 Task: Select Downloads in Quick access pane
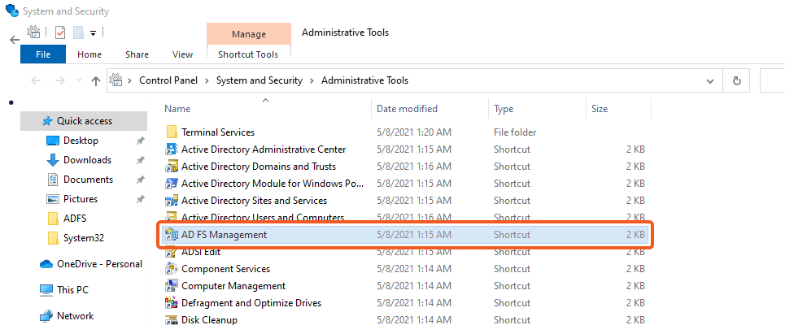point(87,160)
